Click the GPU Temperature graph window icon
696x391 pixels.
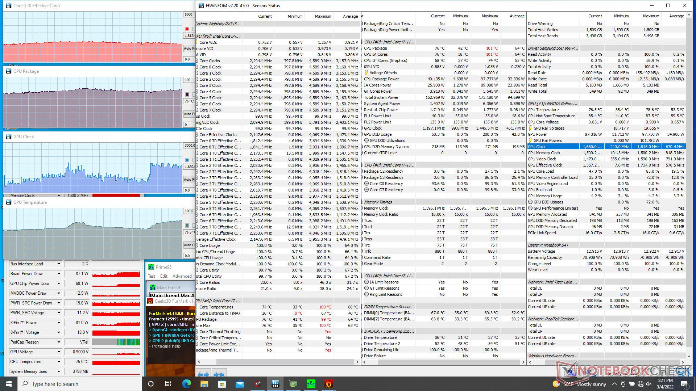(9, 202)
